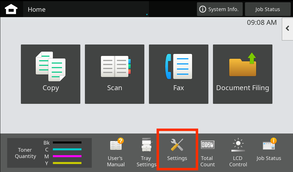Tap the Home icon in the top bar

point(11,9)
